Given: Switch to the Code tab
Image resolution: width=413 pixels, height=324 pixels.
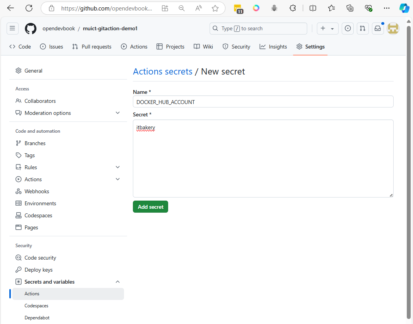Looking at the screenshot, I should (20, 47).
